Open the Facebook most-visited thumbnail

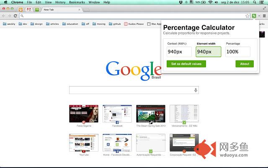click(117, 114)
